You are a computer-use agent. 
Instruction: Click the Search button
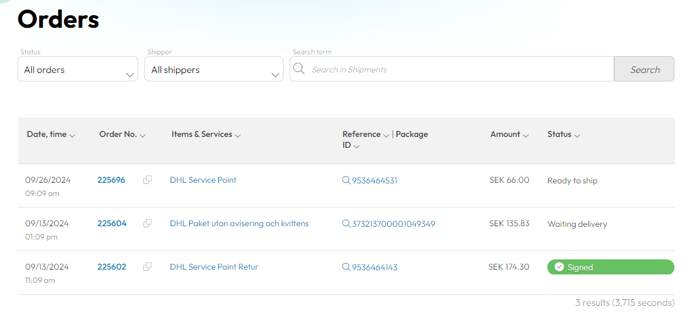(644, 69)
